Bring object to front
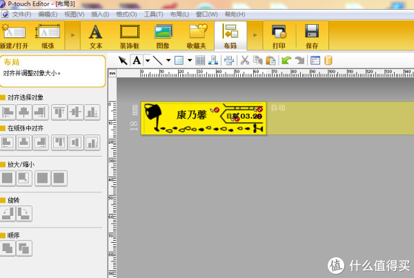 pyautogui.click(x=8, y=248)
